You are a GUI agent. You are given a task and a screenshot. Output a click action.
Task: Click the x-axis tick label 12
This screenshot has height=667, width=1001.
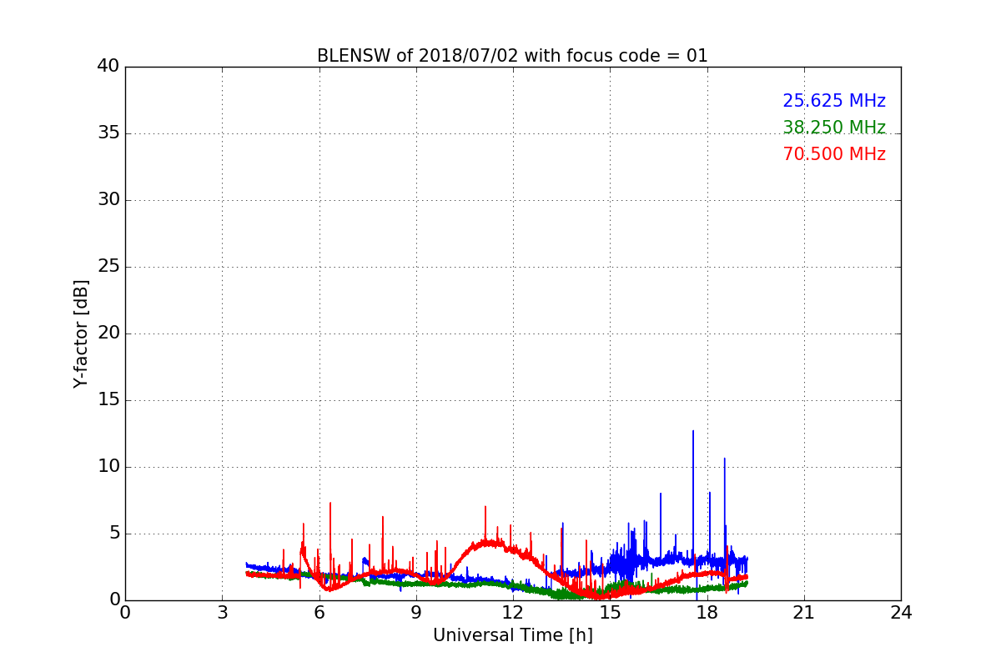point(513,613)
